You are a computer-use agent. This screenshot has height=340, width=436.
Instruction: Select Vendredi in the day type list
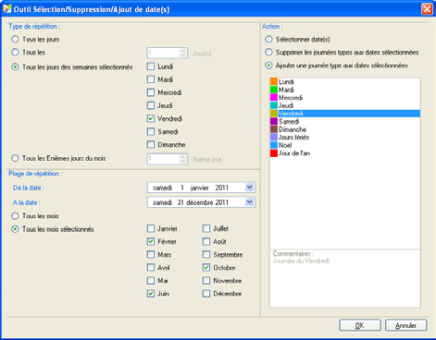click(x=344, y=114)
